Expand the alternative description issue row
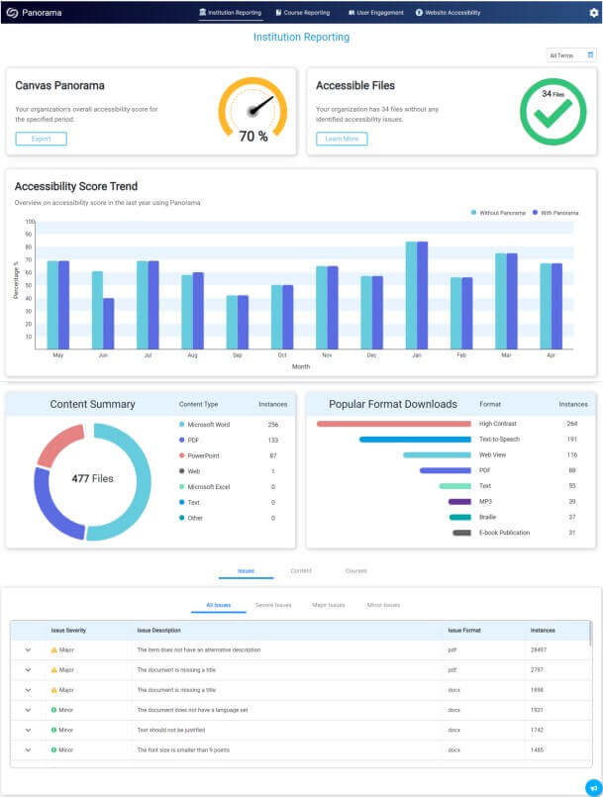Image resolution: width=603 pixels, height=797 pixels. click(28, 650)
